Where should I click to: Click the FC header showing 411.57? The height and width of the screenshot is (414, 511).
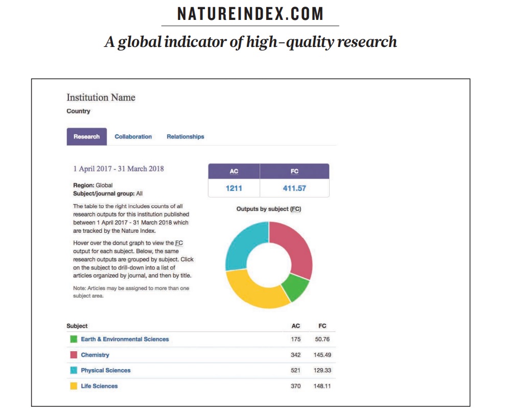(x=295, y=171)
